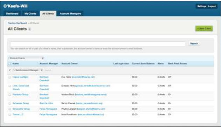Check the Schneider Group row checkbox
This screenshot has width=221, height=127.
[x=9, y=103]
